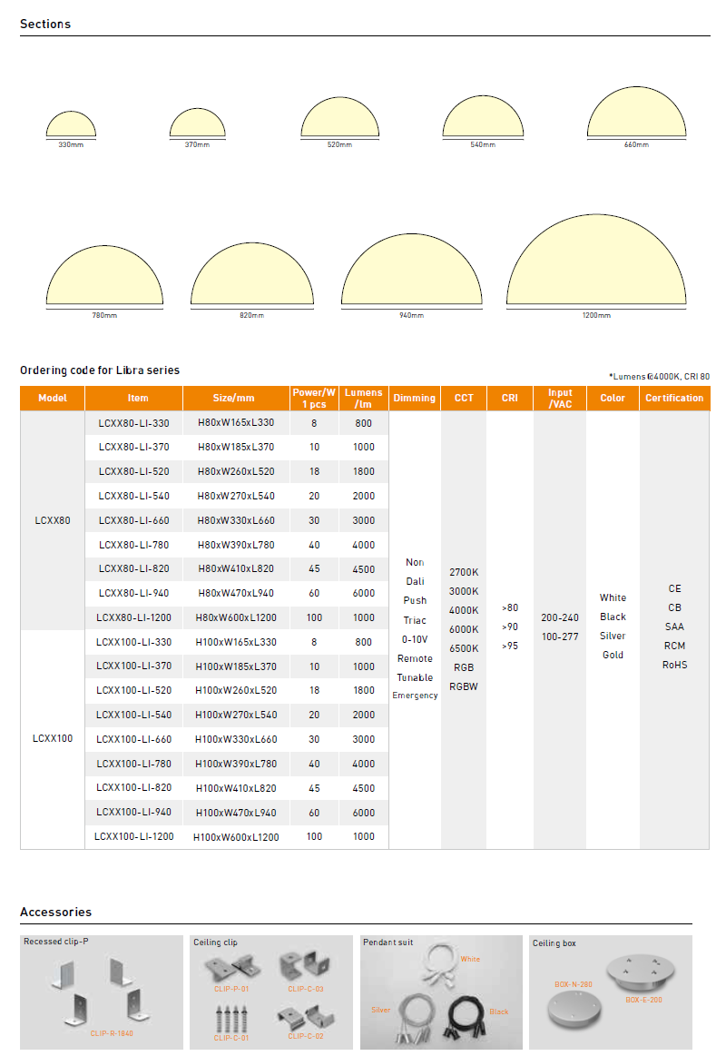Click the Input /VAC column header
This screenshot has width=726, height=1056.
[560, 398]
